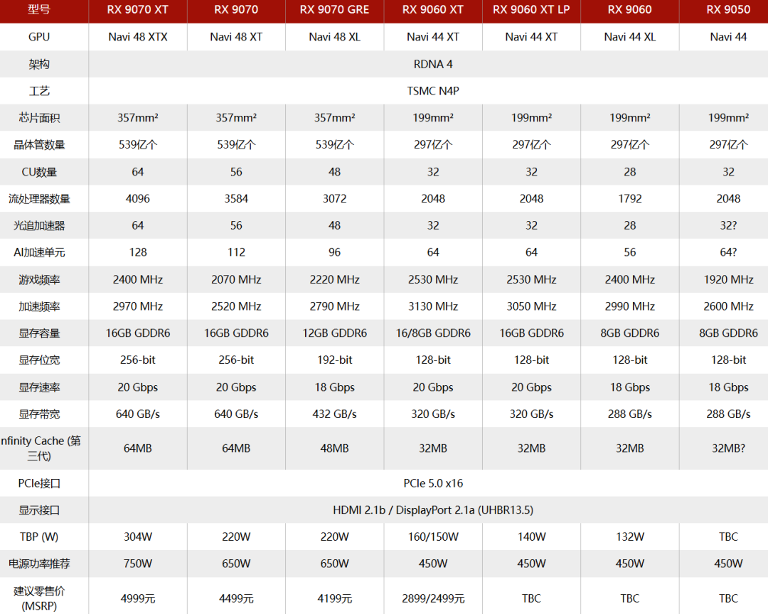Select the 4096 stream processor value
This screenshot has width=768, height=614.
pyautogui.click(x=138, y=199)
